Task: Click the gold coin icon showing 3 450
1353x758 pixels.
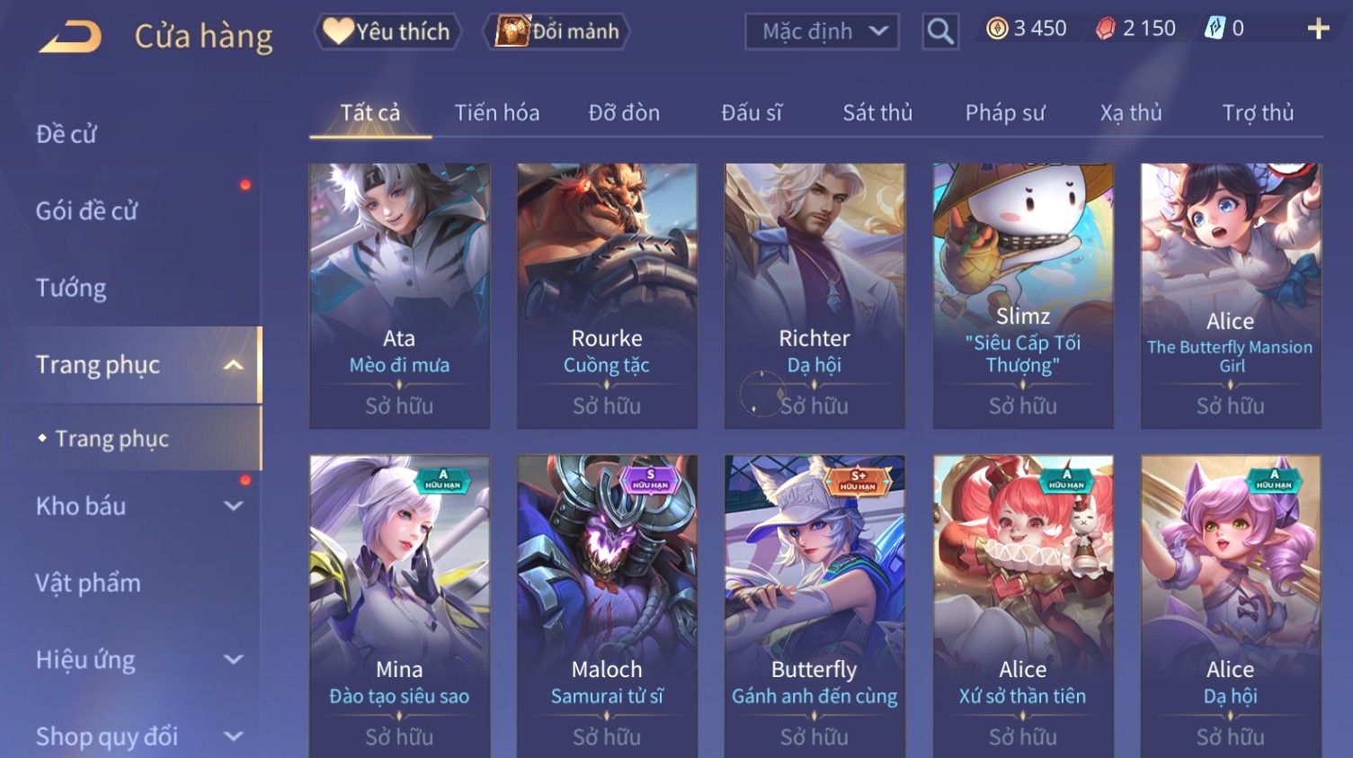Action: [996, 29]
